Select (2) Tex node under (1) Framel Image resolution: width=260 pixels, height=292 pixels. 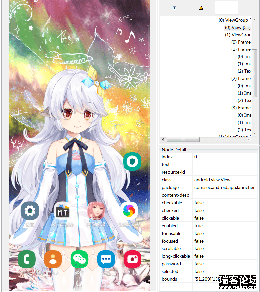click(x=244, y=71)
